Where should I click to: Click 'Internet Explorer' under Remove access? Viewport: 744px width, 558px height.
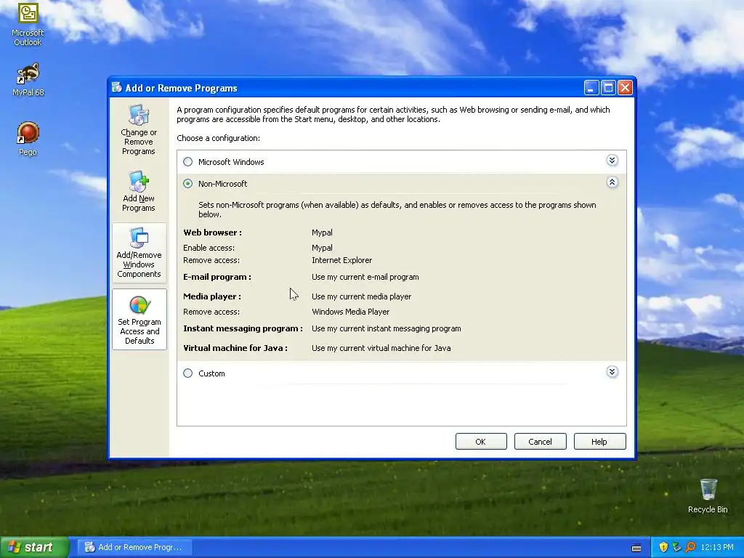coord(341,260)
